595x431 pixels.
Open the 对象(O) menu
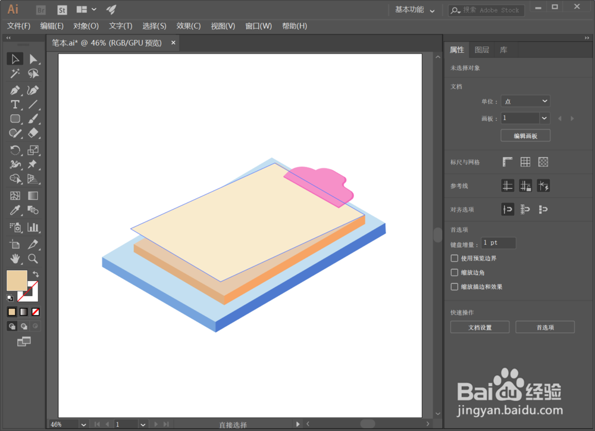tap(86, 26)
